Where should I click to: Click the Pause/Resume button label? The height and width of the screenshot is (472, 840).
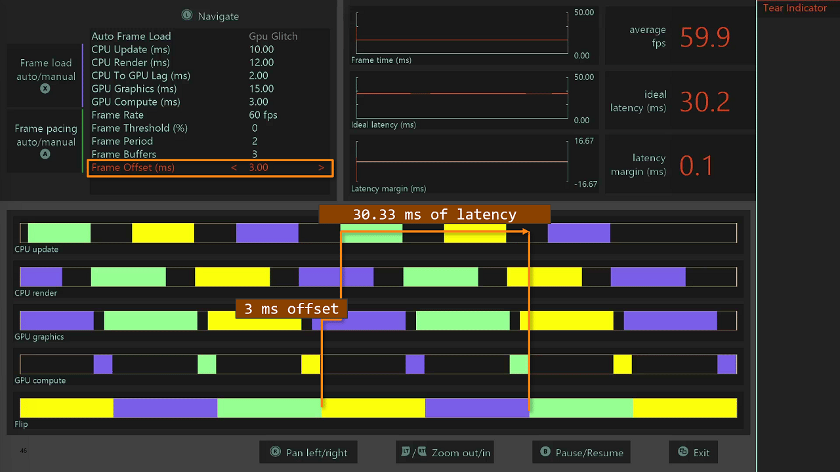[x=589, y=452]
